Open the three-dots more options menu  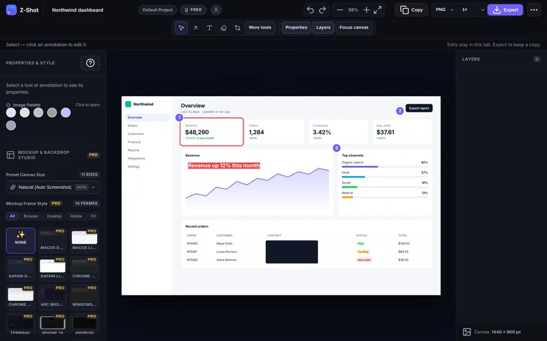pos(534,10)
